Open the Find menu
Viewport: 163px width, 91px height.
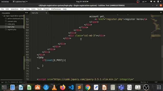22,9
